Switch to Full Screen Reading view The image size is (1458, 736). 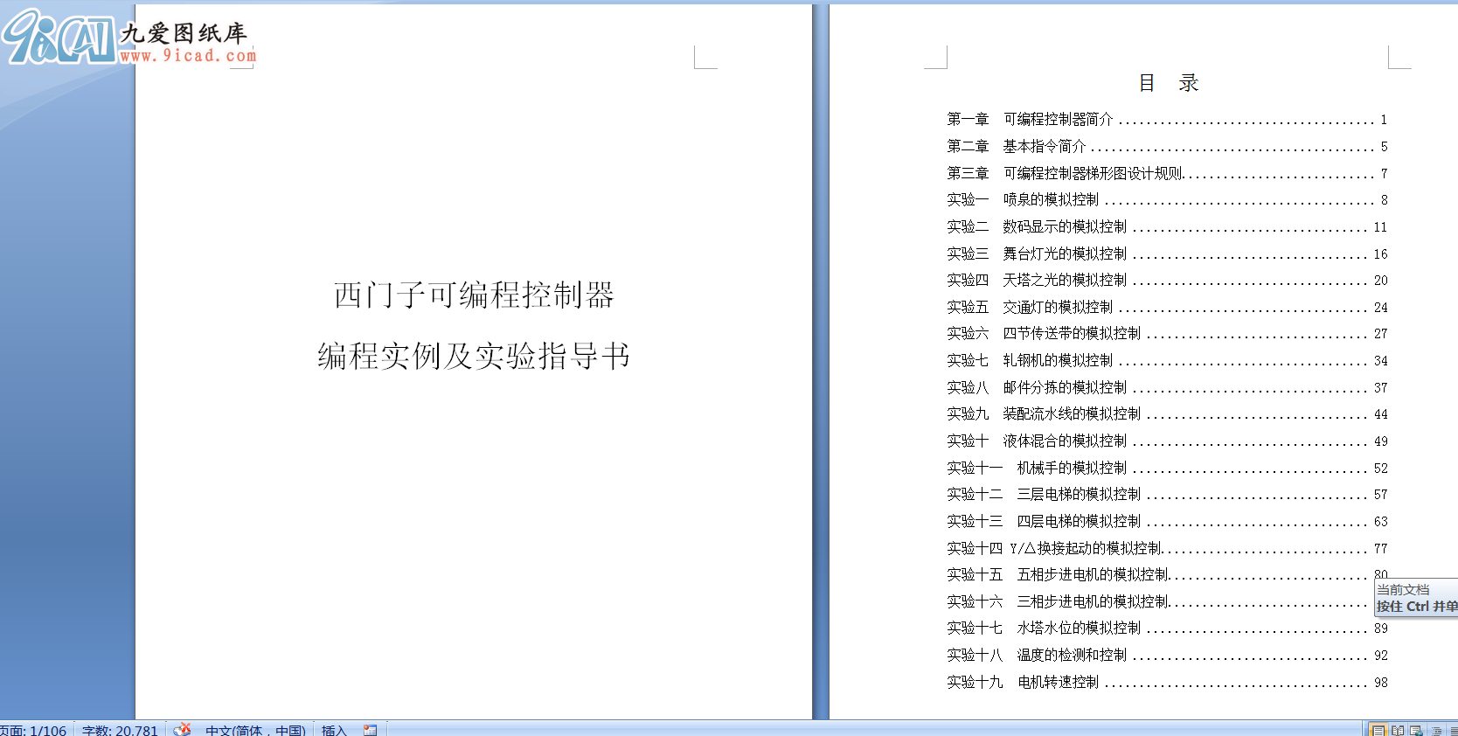click(x=1398, y=730)
